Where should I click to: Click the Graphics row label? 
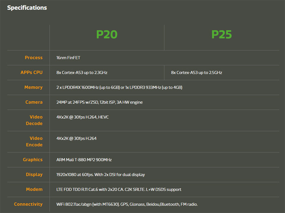pyautogui.click(x=32, y=160)
